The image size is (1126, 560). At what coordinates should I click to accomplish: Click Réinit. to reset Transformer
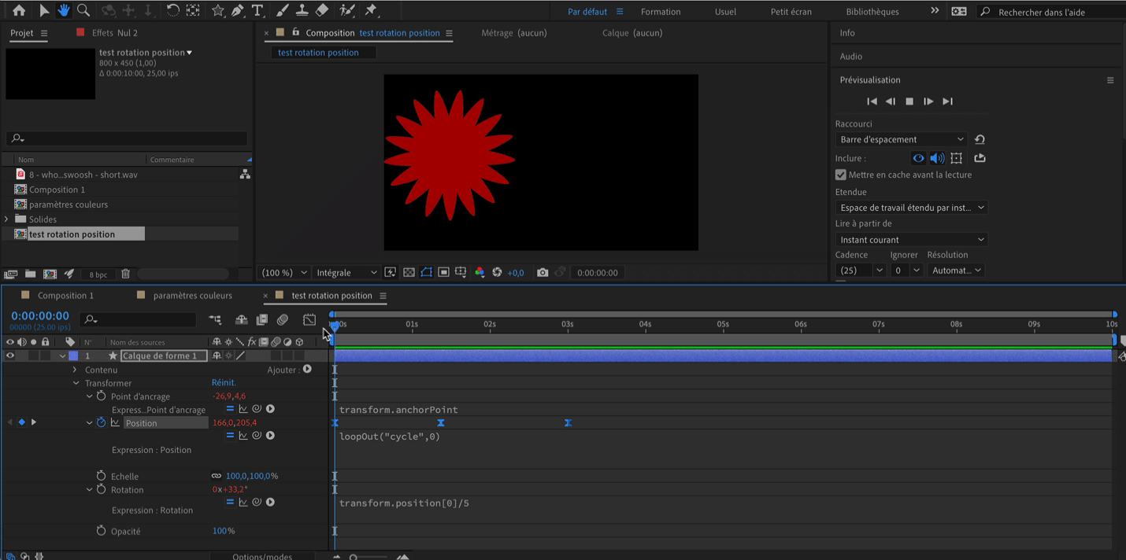224,383
